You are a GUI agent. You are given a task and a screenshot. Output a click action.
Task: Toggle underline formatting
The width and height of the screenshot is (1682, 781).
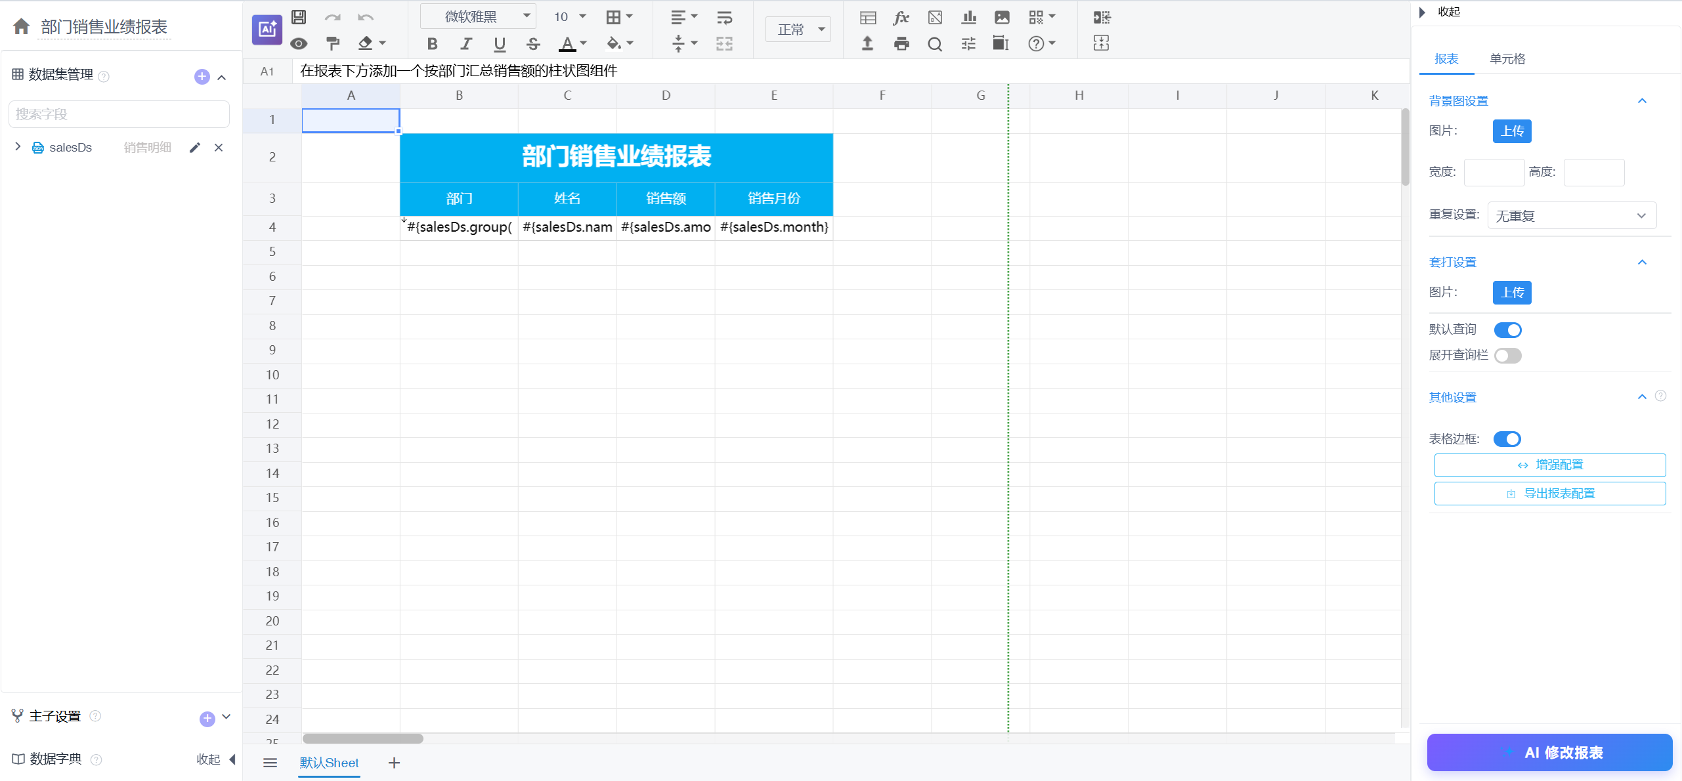coord(500,44)
